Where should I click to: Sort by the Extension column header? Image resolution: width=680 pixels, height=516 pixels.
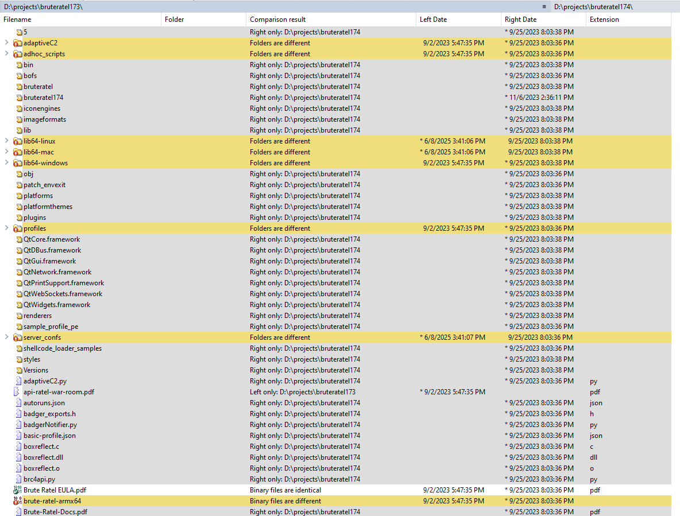(x=629, y=20)
